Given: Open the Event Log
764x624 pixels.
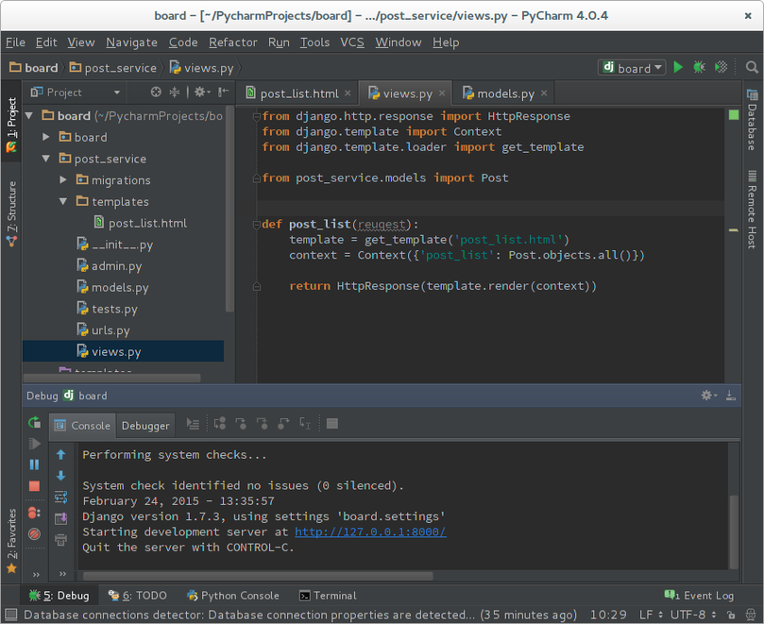Looking at the screenshot, I should coord(699,596).
